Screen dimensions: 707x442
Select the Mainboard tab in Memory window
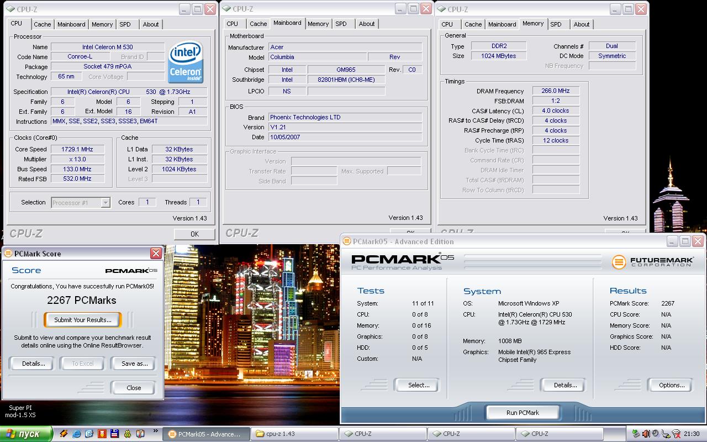click(x=502, y=24)
